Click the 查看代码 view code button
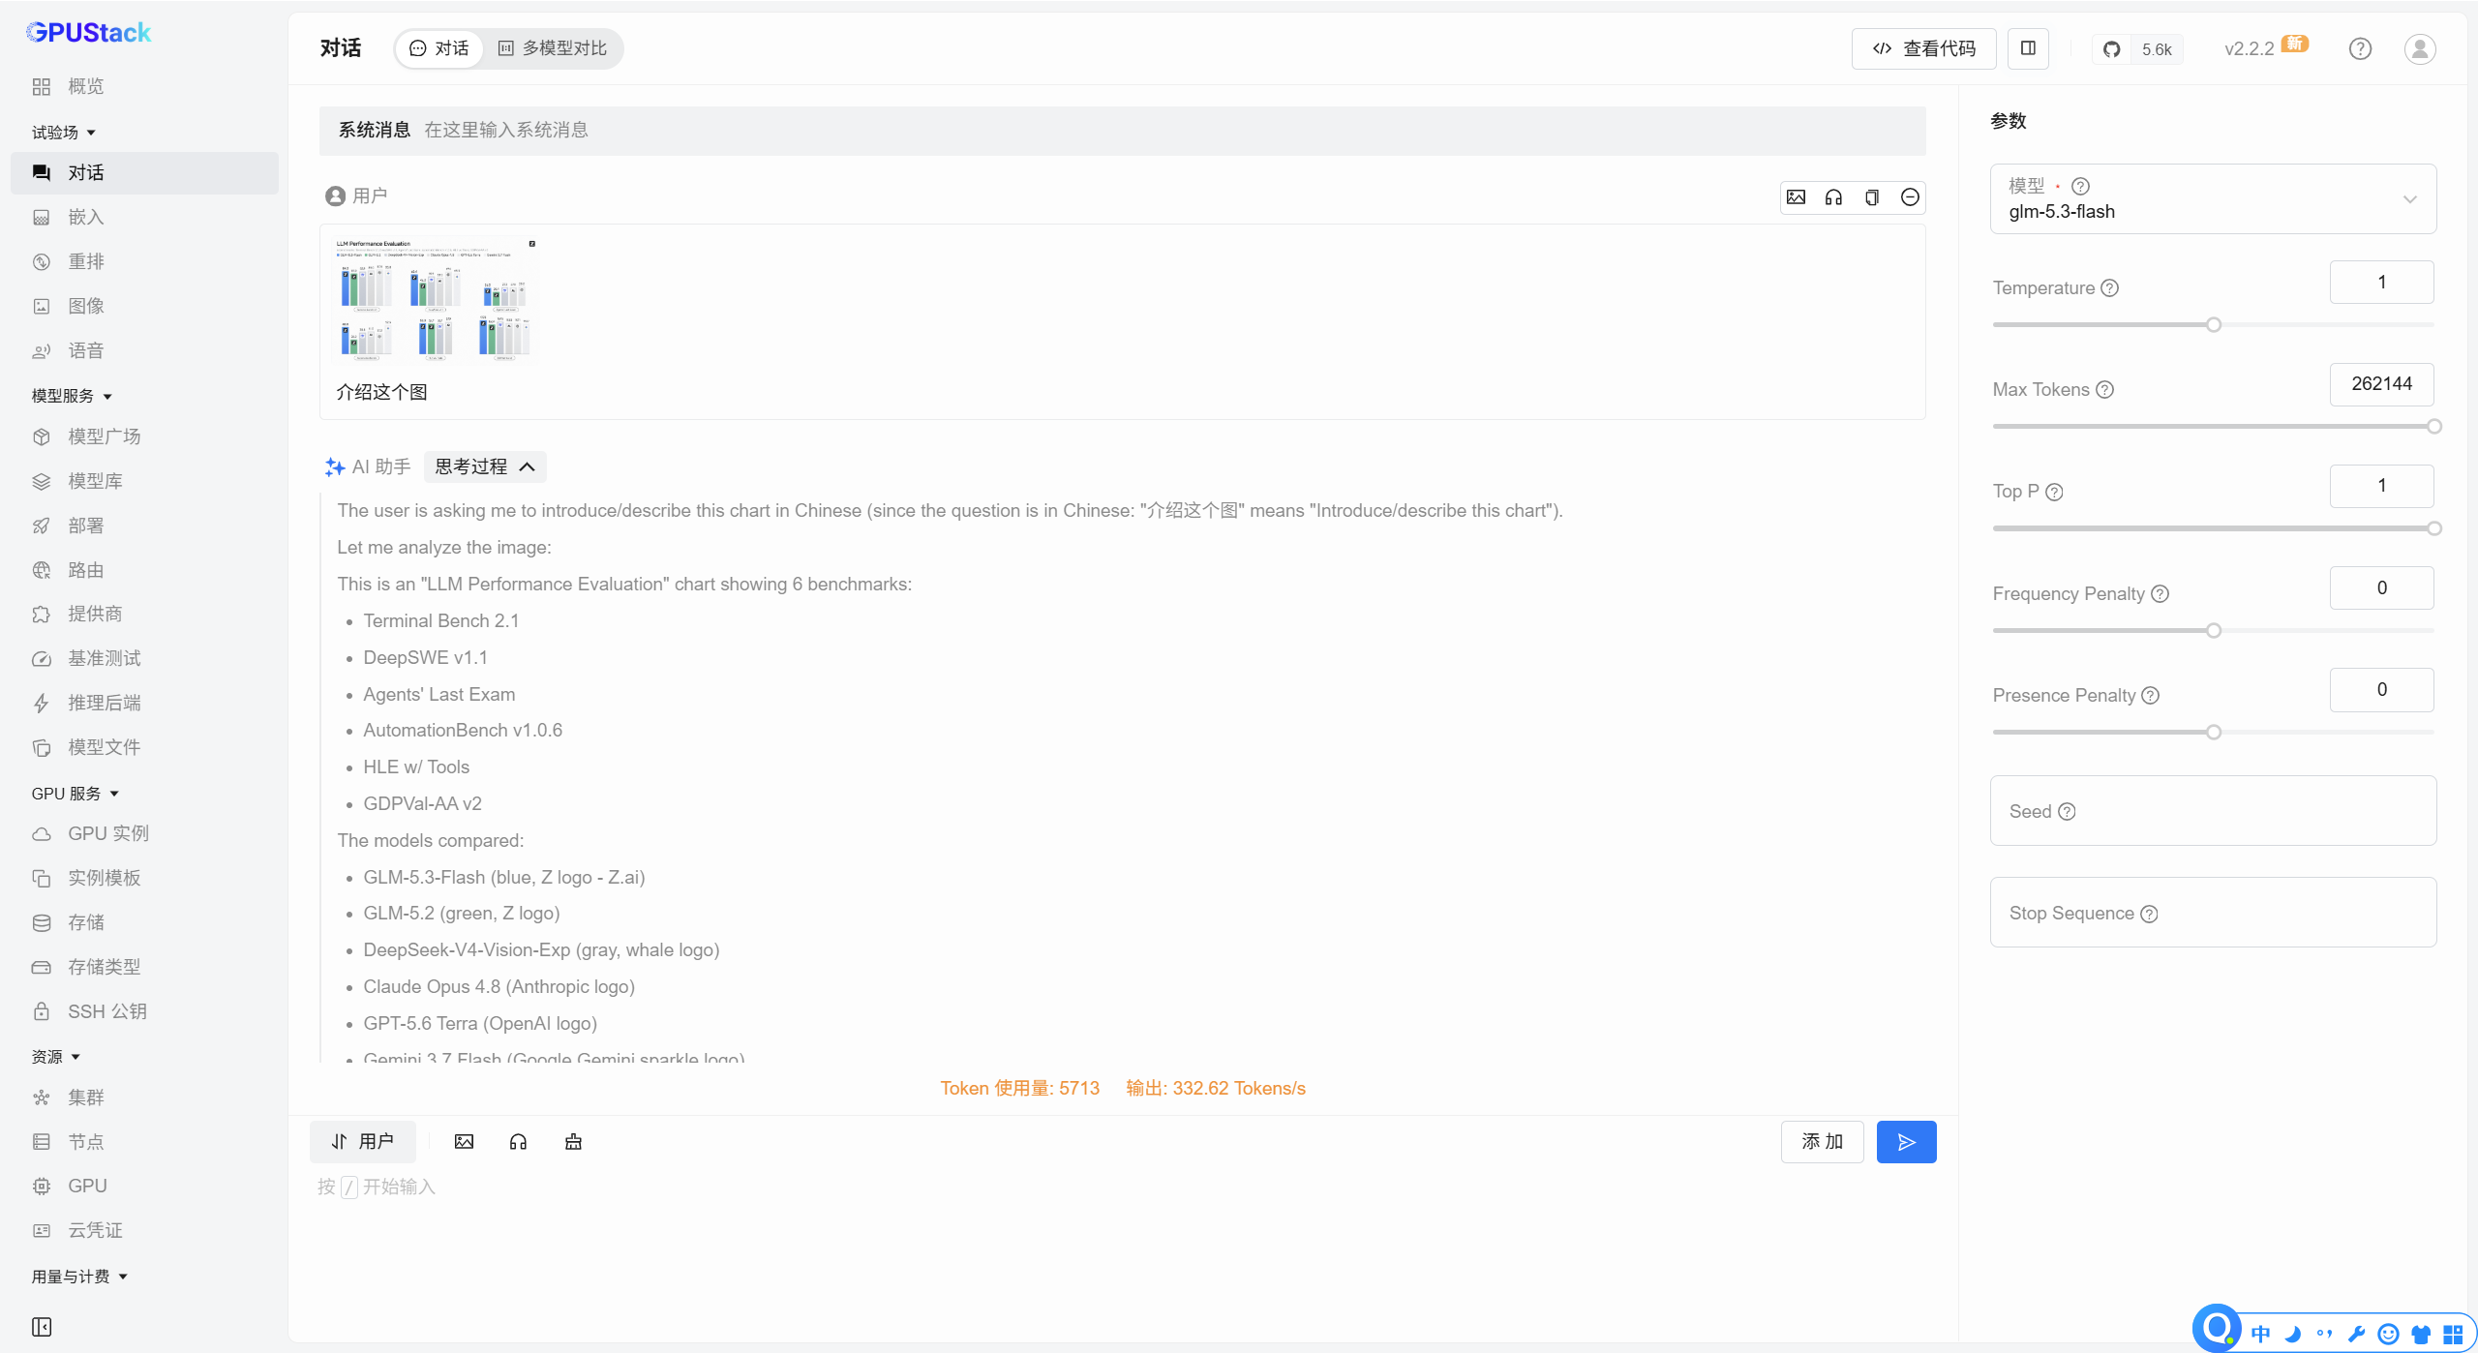The image size is (2478, 1353). 1923,48
